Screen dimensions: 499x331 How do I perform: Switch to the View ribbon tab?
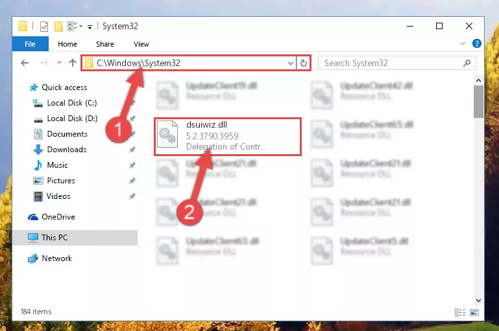pos(141,44)
